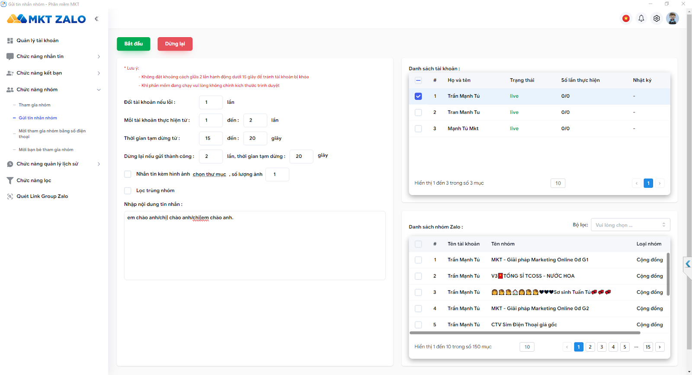
Task: Open Quét Link Group Zalo menu
Action: (x=42, y=196)
